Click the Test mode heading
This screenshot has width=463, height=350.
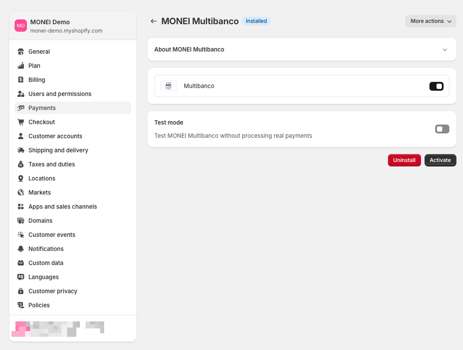coord(169,122)
